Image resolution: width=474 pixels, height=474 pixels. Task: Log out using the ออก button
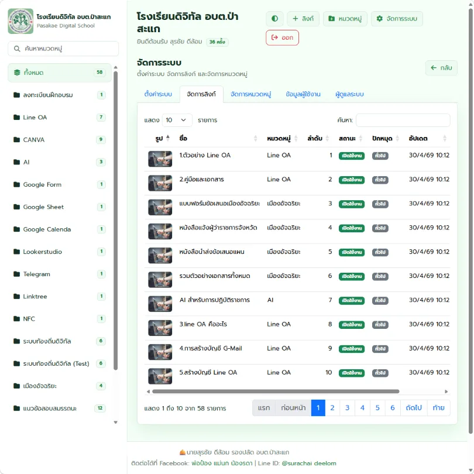pos(282,37)
